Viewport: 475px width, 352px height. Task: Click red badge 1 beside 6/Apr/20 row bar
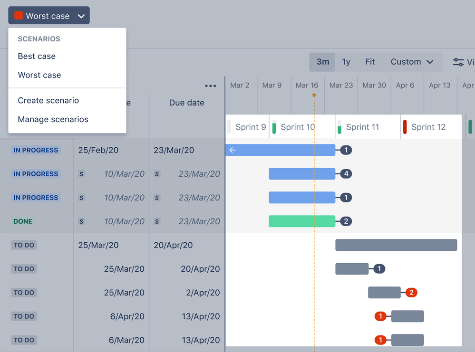coord(380,316)
